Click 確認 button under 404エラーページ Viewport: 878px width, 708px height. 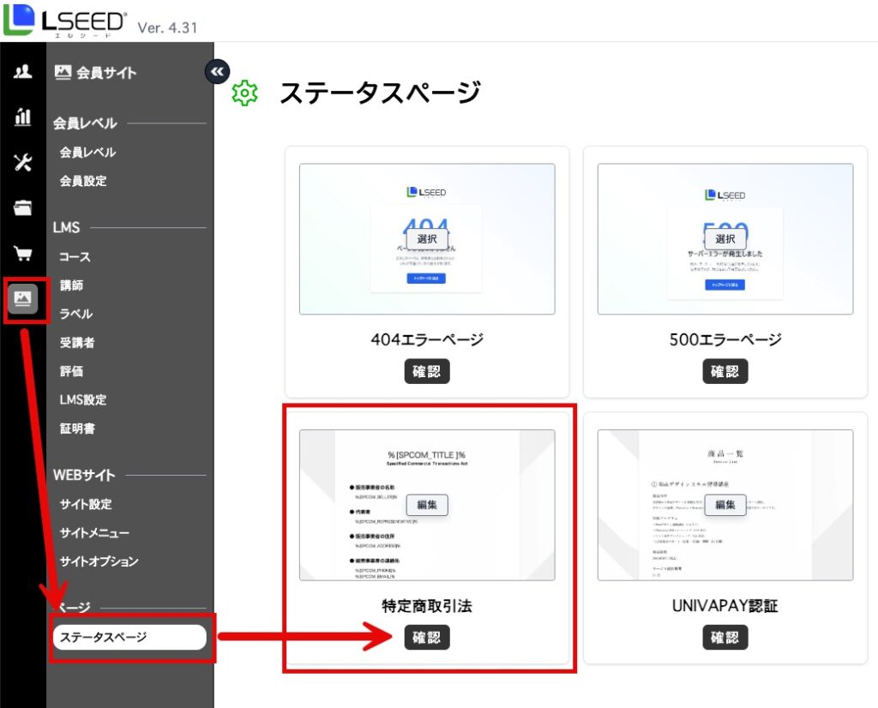coord(427,371)
